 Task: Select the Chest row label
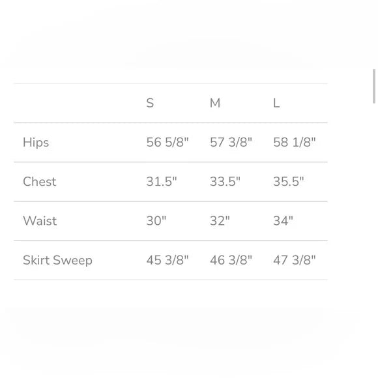(x=40, y=182)
